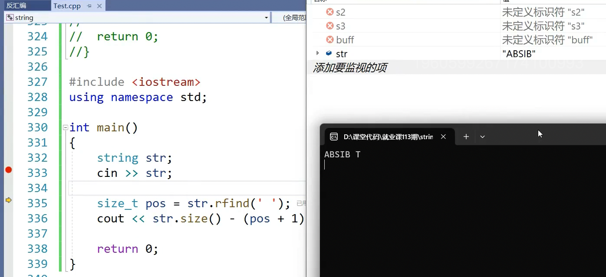The height and width of the screenshot is (277, 606).
Task: Open the terminal profiles dropdown arrow
Action: pos(482,137)
